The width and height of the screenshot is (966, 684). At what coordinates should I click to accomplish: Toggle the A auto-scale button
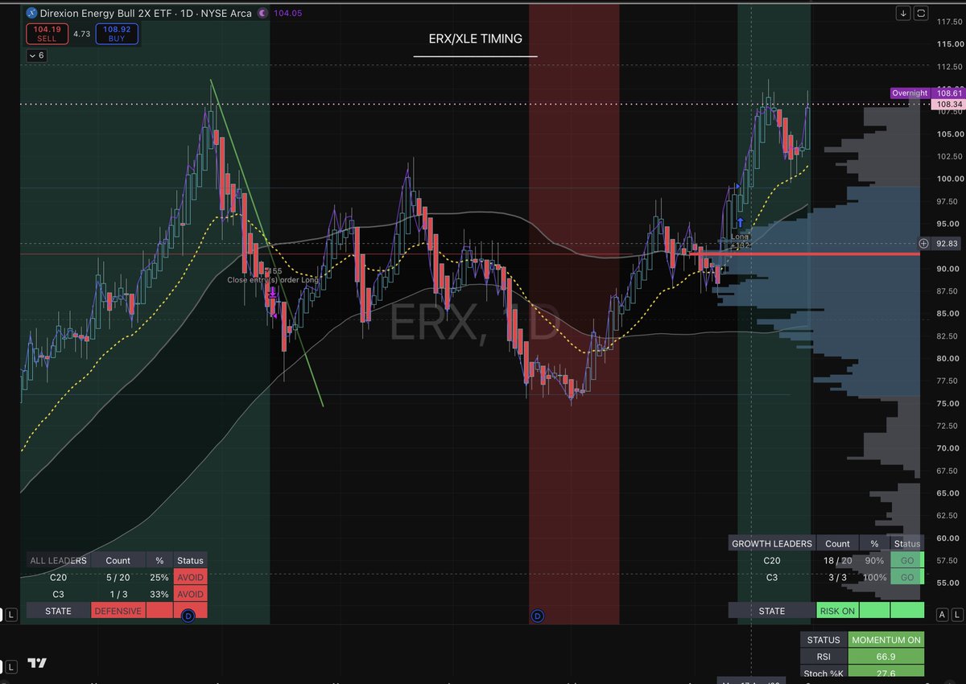(x=942, y=615)
